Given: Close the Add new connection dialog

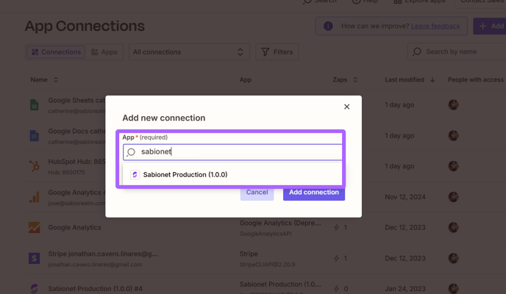Looking at the screenshot, I should pyautogui.click(x=346, y=107).
